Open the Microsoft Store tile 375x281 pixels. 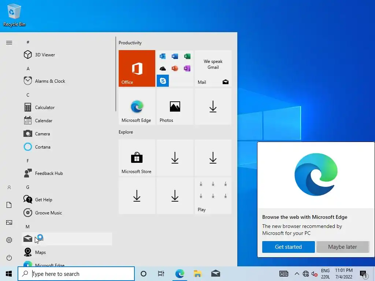[x=137, y=158]
